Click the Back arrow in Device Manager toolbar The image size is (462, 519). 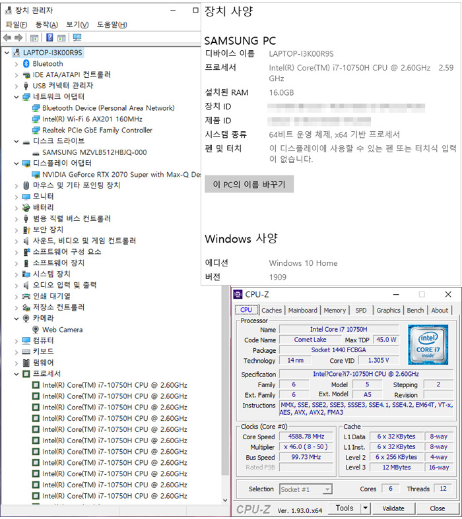[7, 38]
